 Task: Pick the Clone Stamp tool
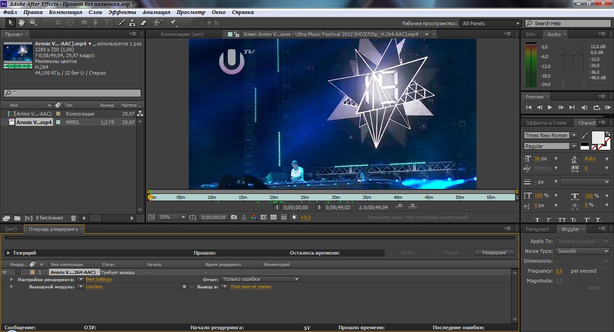click(x=133, y=22)
